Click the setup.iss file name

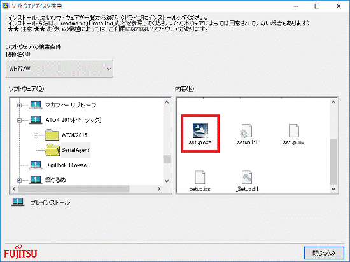pyautogui.click(x=200, y=189)
